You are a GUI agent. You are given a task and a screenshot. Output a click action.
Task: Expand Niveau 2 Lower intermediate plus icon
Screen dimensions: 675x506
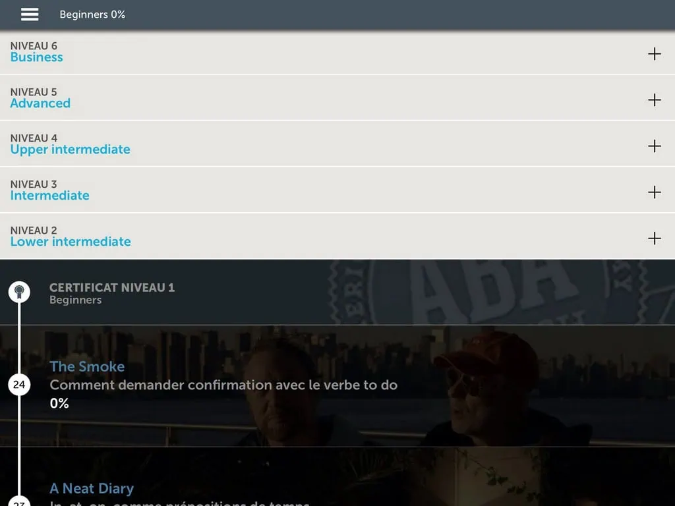(x=654, y=239)
